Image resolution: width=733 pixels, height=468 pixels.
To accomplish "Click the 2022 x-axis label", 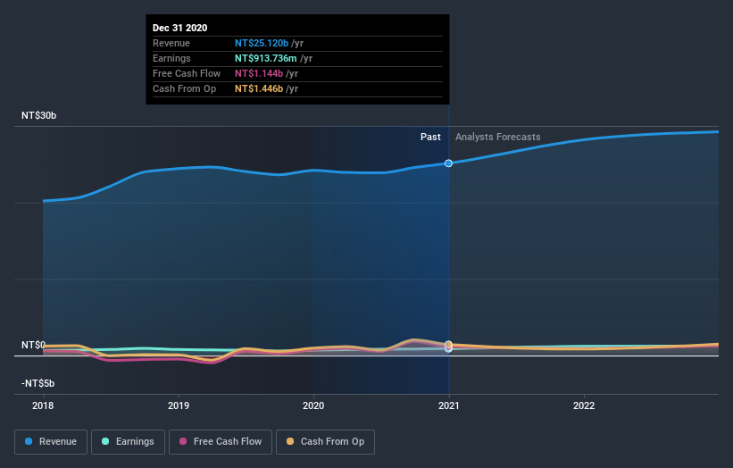I will [x=584, y=405].
